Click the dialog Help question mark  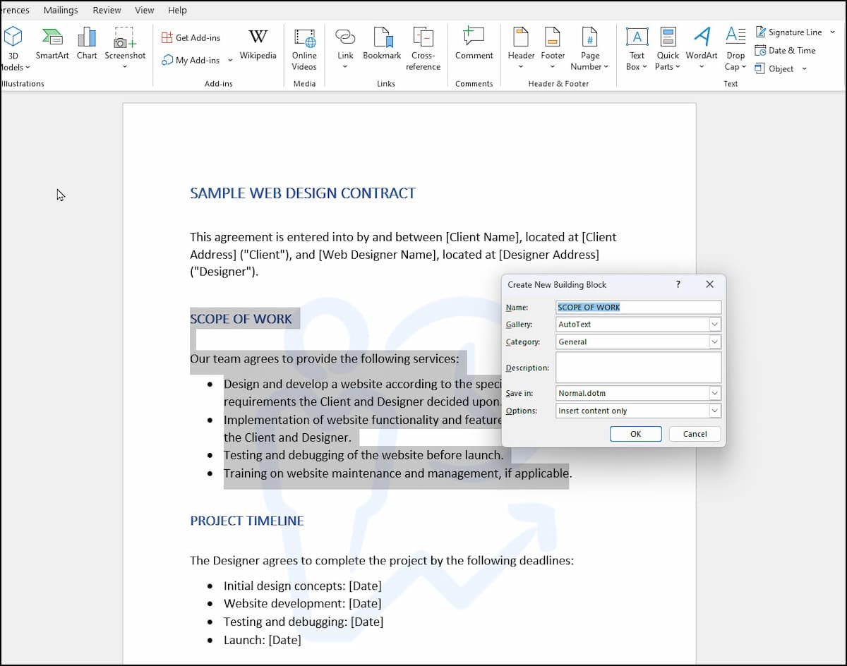coord(678,284)
